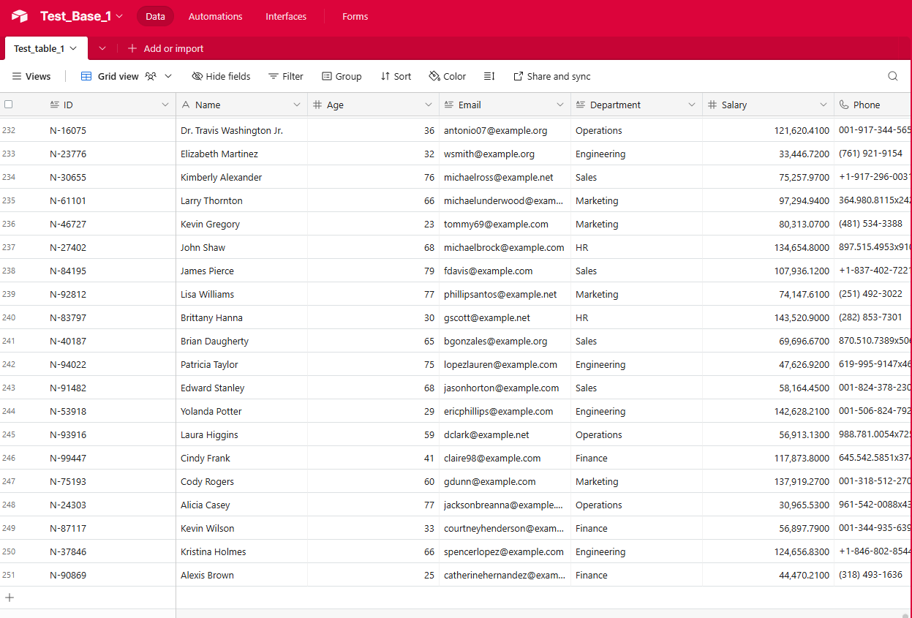Open the Email column header dropdown

click(560, 105)
